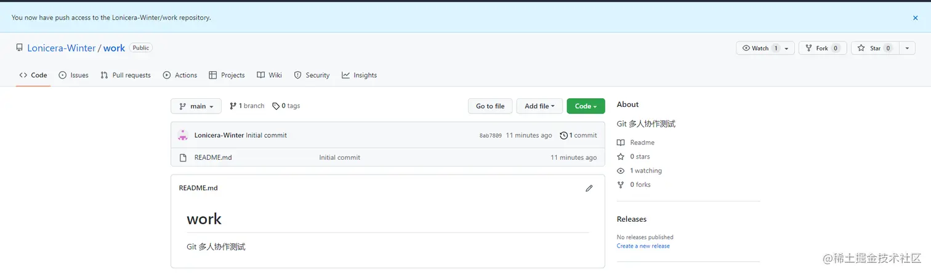The height and width of the screenshot is (274, 931).
Task: Click the Fork count badge showing 0
Action: (836, 48)
